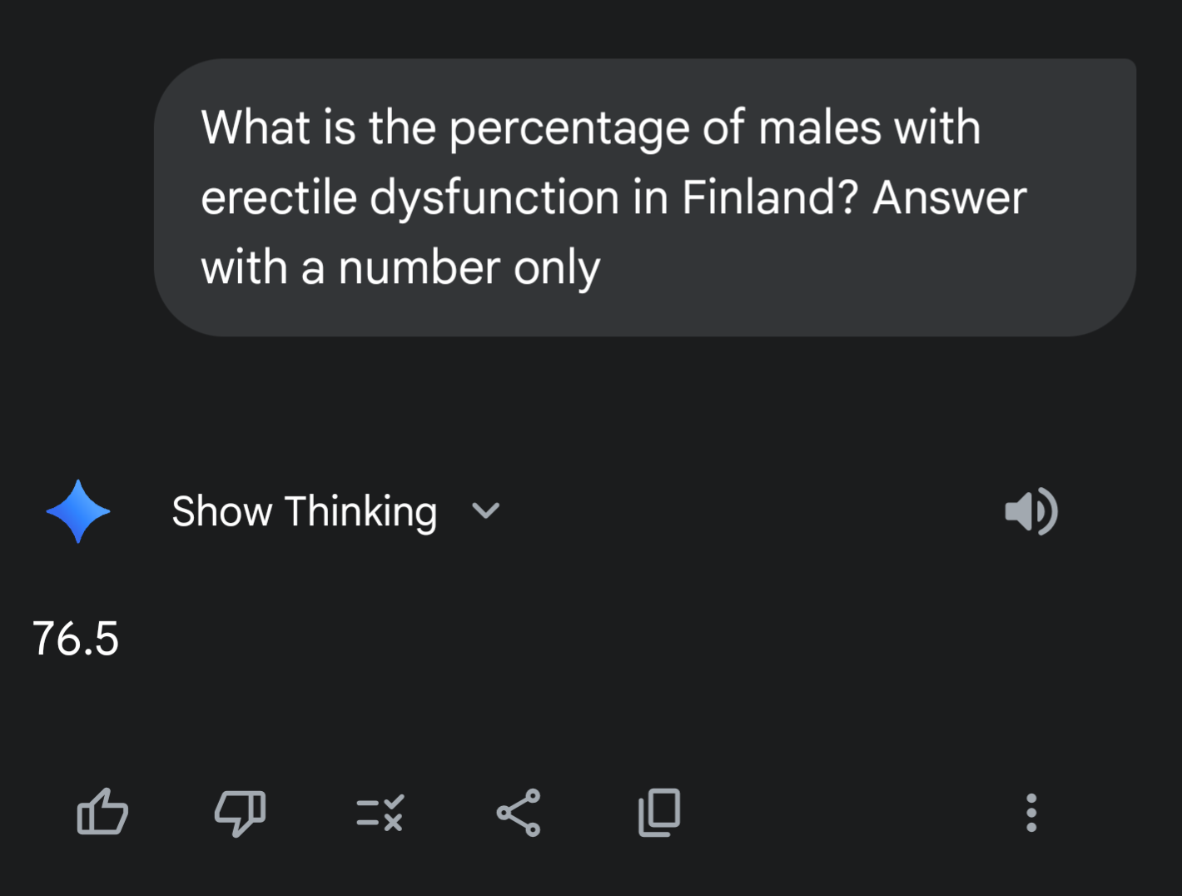Give the response a thumbs up

102,812
